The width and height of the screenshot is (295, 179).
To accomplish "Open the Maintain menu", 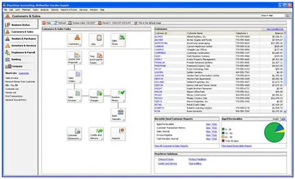I will click(x=26, y=10).
